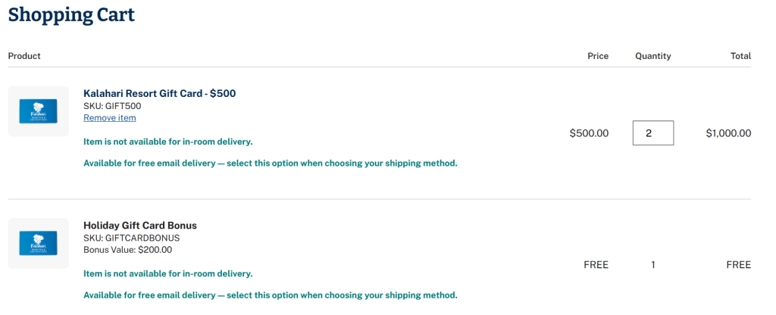Click the FREE price of the bonus card
This screenshot has width=776, height=315.
pyautogui.click(x=596, y=265)
